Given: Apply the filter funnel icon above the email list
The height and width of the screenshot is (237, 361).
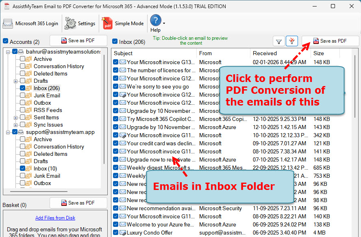Looking at the screenshot, I should click(x=279, y=41).
